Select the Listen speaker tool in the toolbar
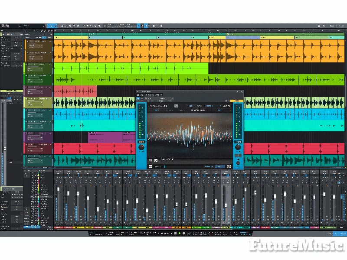This screenshot has width=347, height=260. pos(78,26)
